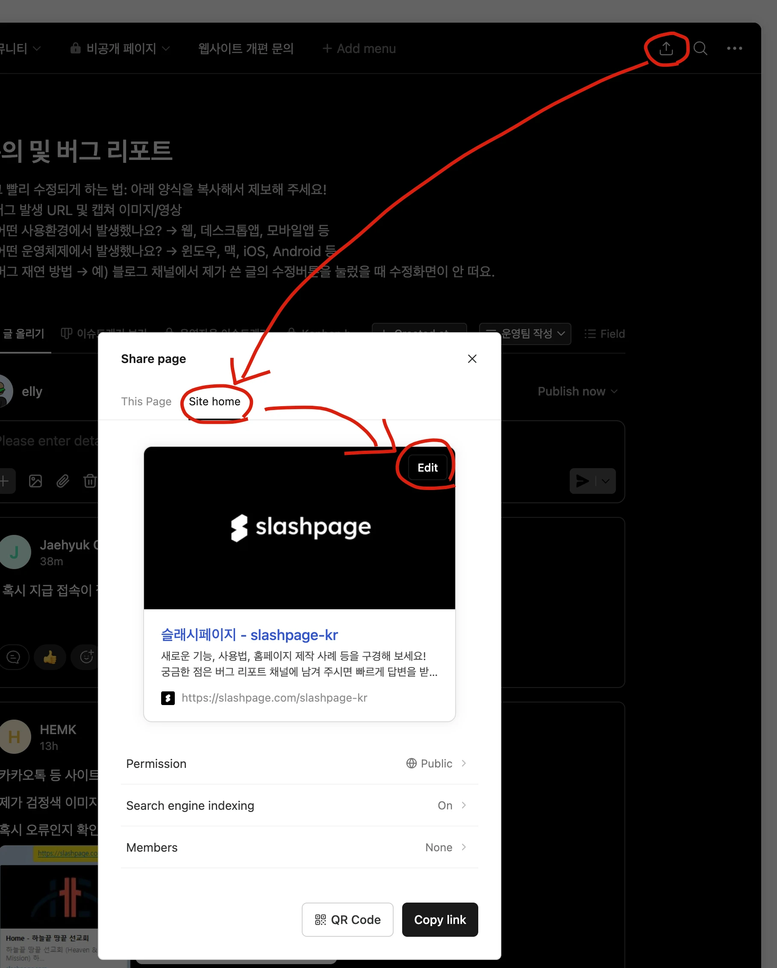Click the image attachment icon in editor
Image resolution: width=777 pixels, height=968 pixels.
click(x=35, y=481)
